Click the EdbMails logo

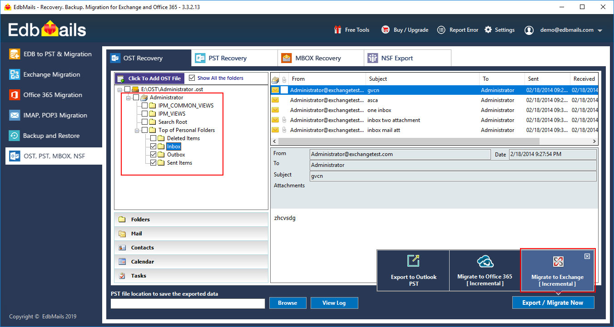click(x=47, y=30)
